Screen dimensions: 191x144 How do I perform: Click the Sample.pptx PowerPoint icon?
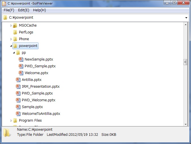click(18, 107)
